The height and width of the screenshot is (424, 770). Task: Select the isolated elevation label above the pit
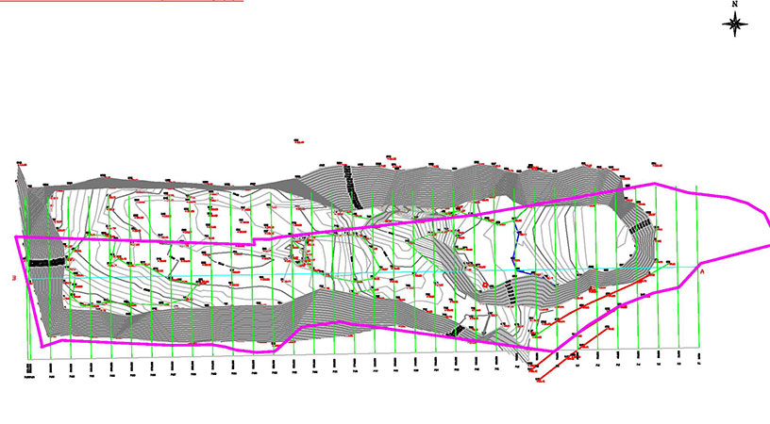(x=296, y=140)
